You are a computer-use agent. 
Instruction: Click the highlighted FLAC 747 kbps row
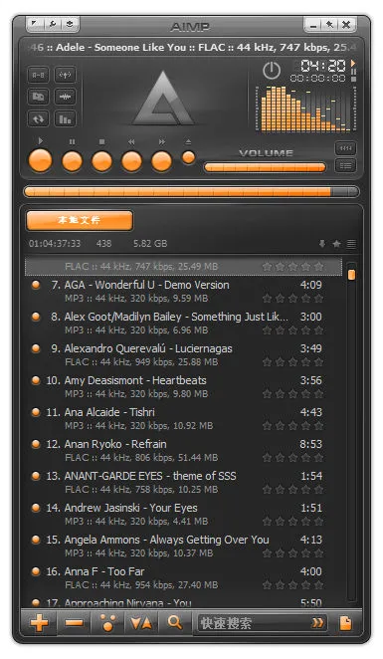(x=183, y=267)
